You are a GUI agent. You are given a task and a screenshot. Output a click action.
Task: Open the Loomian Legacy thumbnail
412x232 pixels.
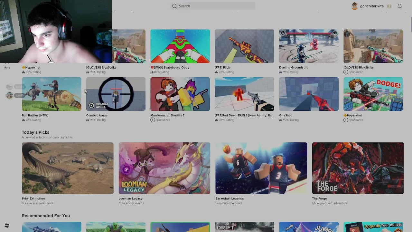click(x=164, y=168)
